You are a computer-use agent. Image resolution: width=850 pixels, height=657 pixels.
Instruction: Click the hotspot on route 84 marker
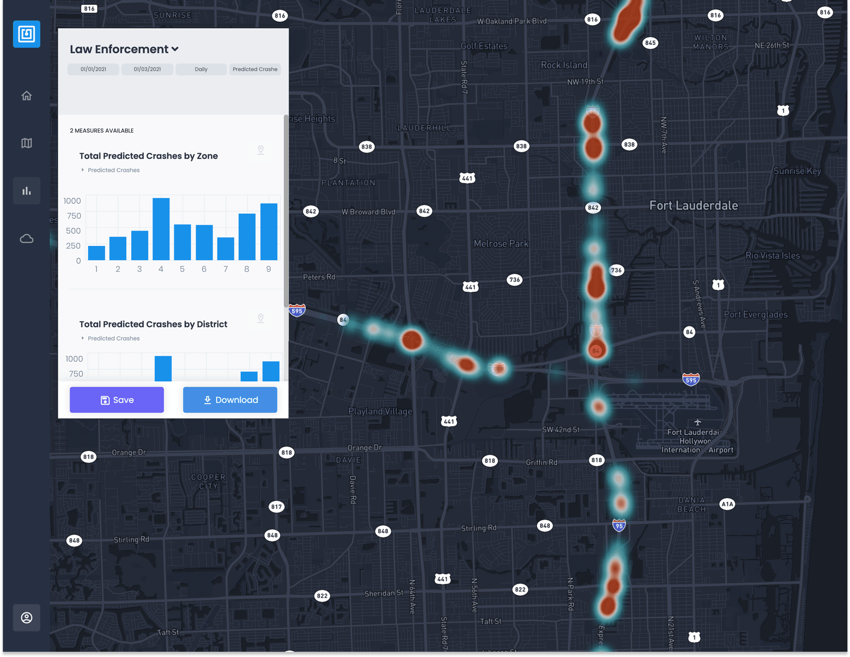597,350
